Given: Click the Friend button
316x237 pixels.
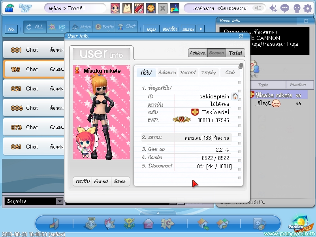Looking at the screenshot, I should [101, 182].
